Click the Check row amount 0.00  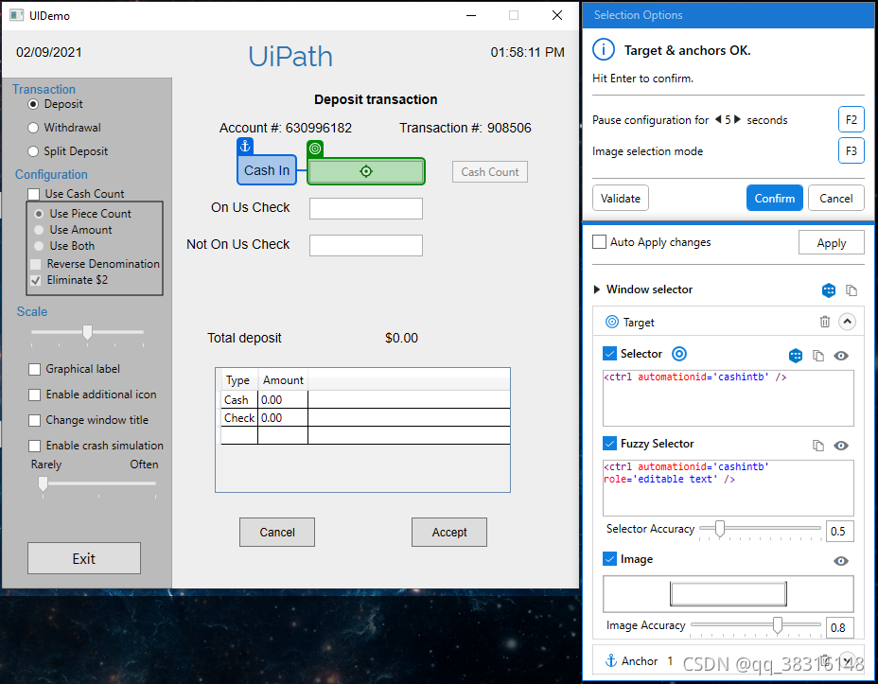282,417
